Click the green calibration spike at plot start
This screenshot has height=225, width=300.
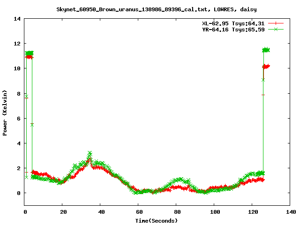point(30,53)
